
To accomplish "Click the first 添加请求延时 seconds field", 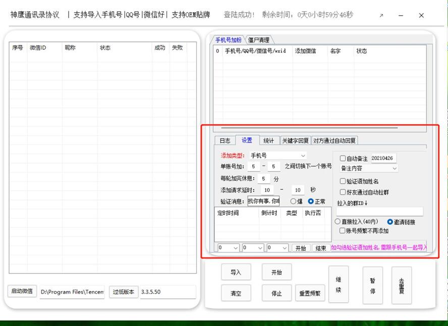I will pyautogui.click(x=267, y=190).
